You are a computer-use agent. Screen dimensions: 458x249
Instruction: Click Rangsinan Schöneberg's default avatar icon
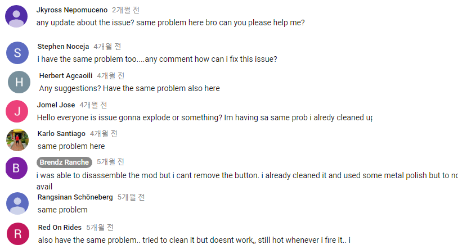click(17, 203)
